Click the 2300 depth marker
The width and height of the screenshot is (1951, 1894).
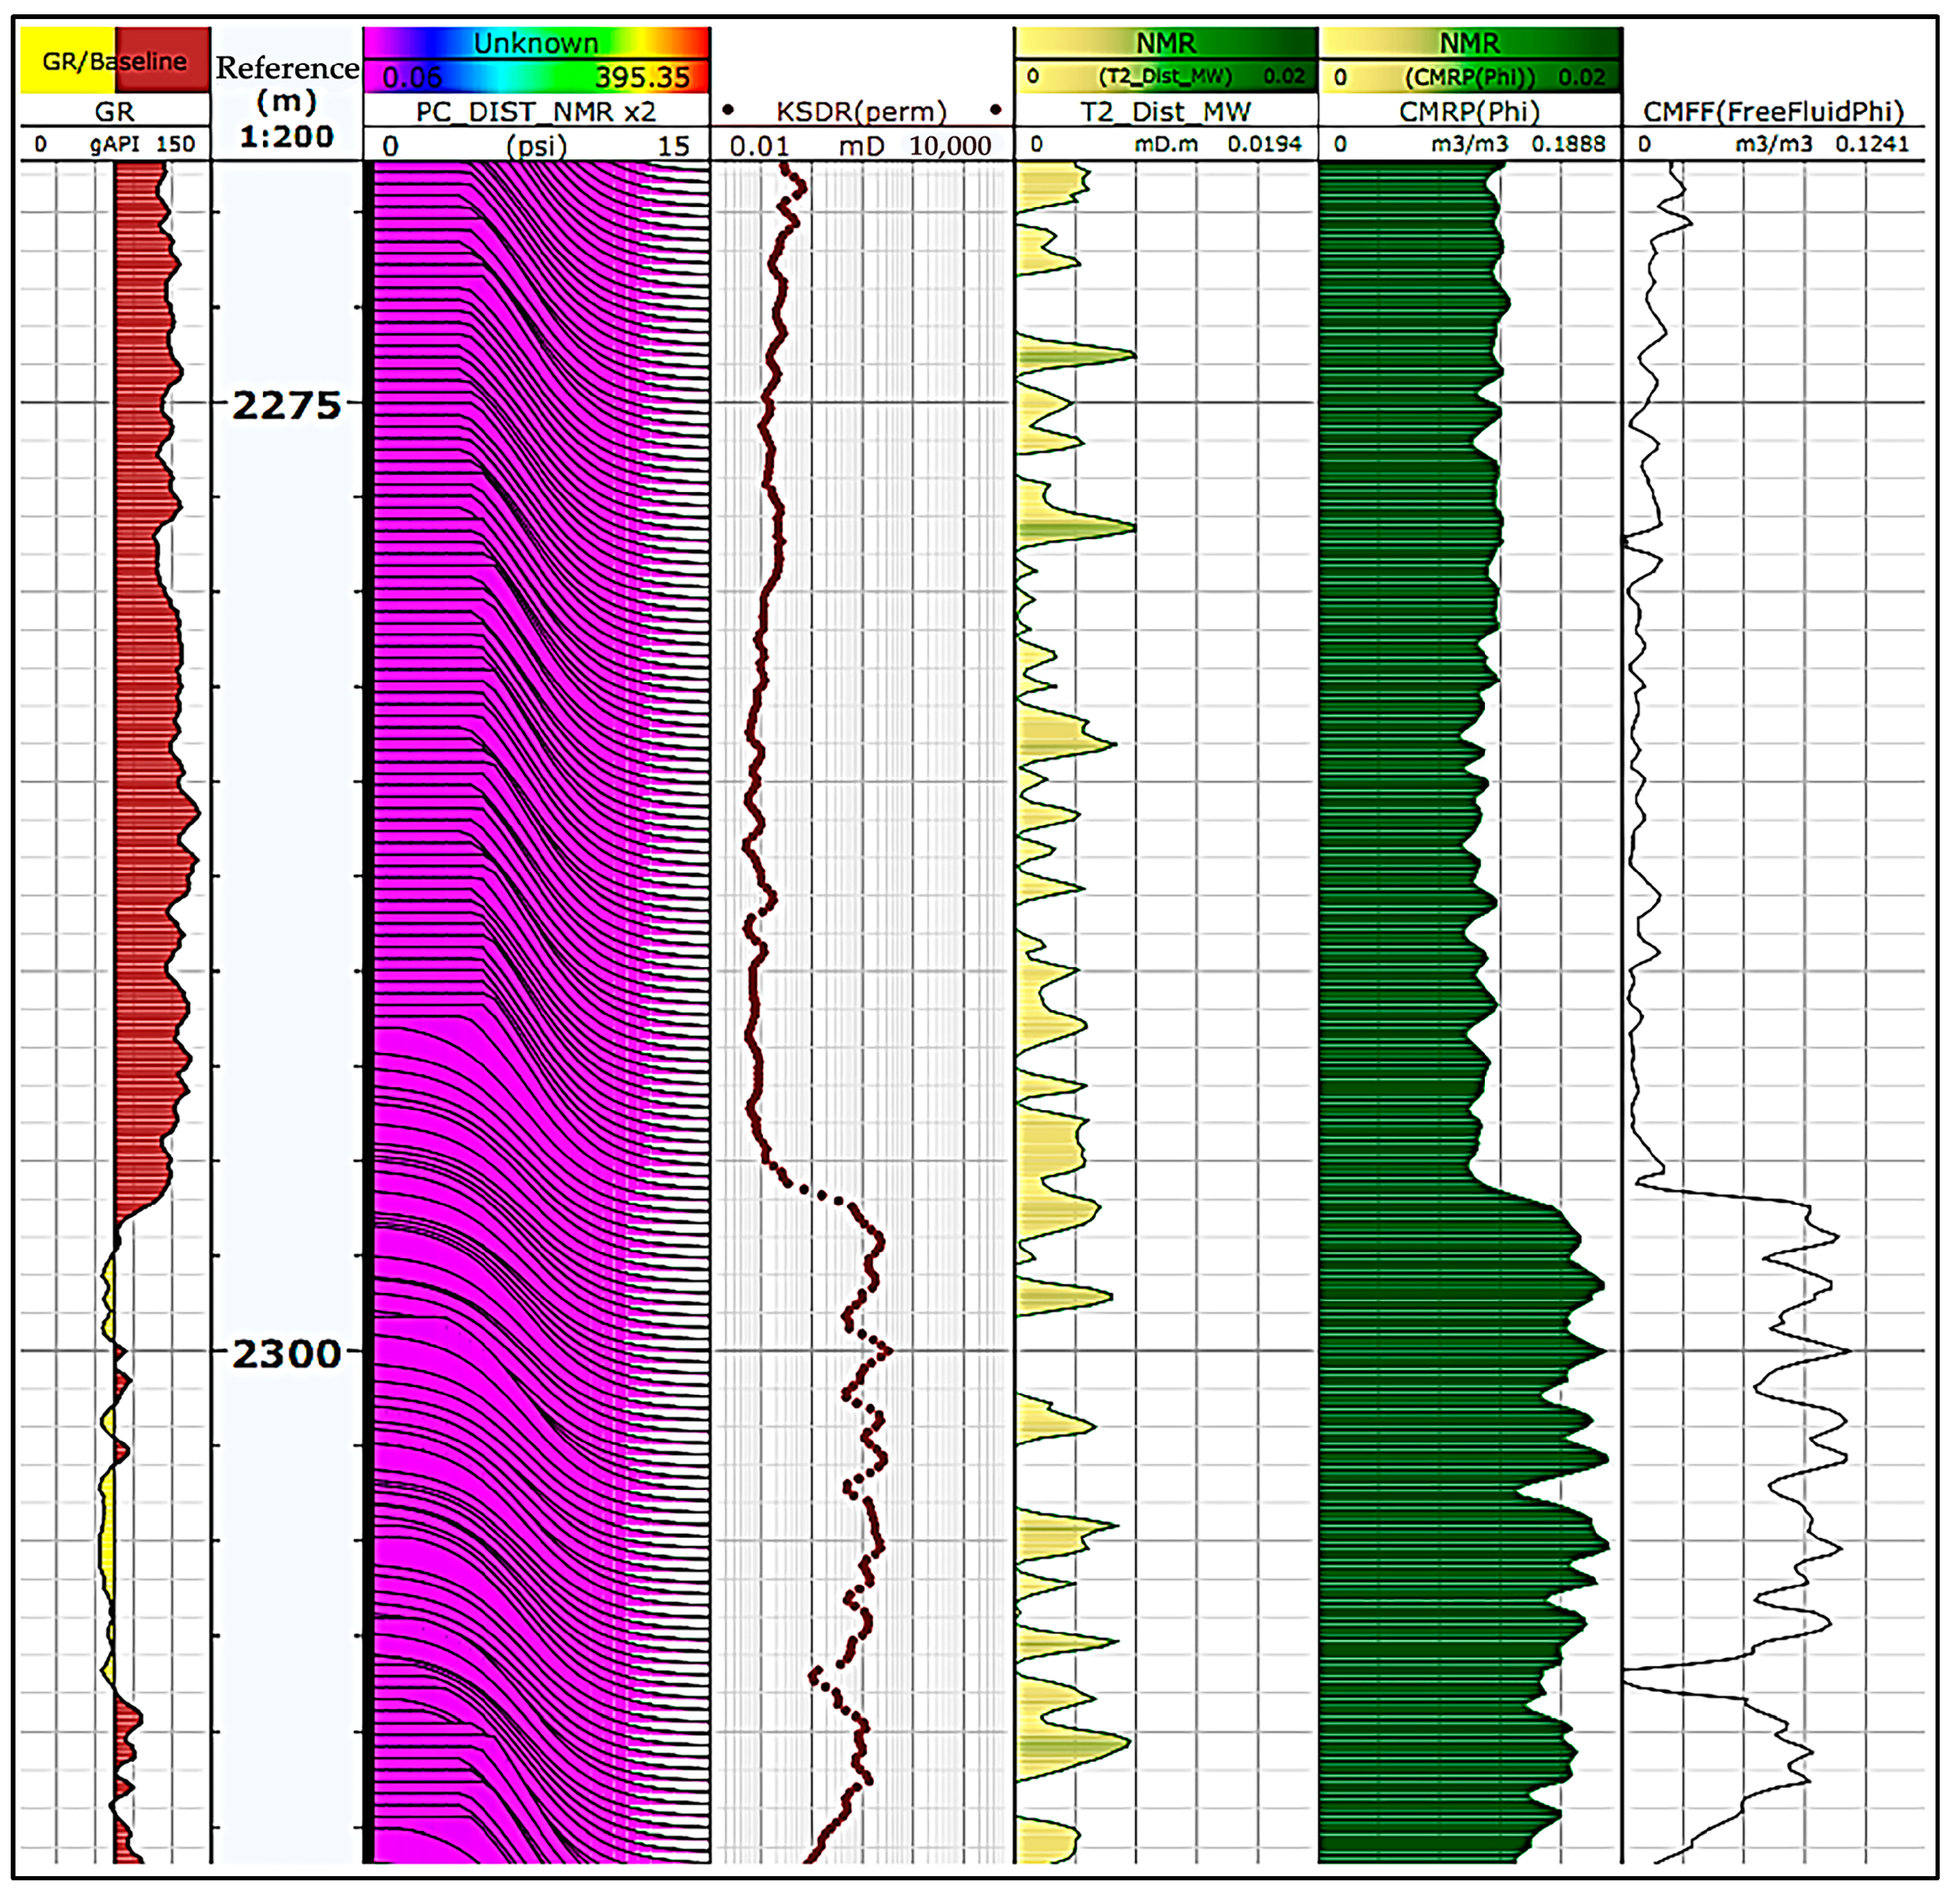click(x=287, y=1354)
